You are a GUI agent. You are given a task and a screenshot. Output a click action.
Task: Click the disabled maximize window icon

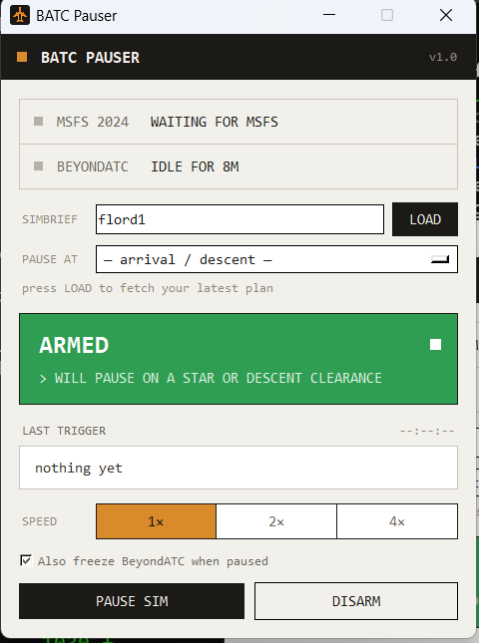[x=387, y=15]
